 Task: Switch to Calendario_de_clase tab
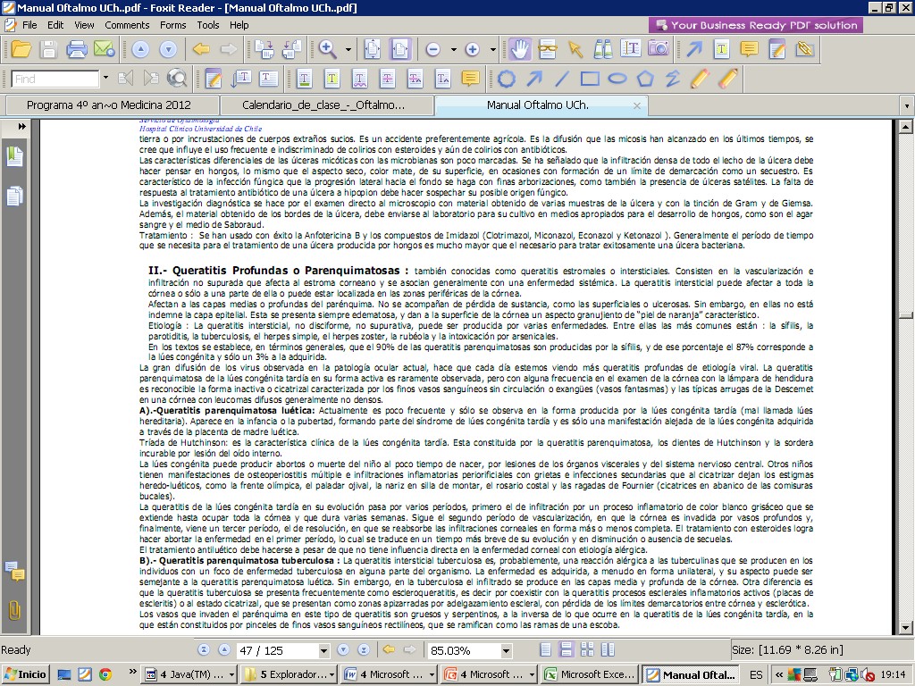click(323, 105)
